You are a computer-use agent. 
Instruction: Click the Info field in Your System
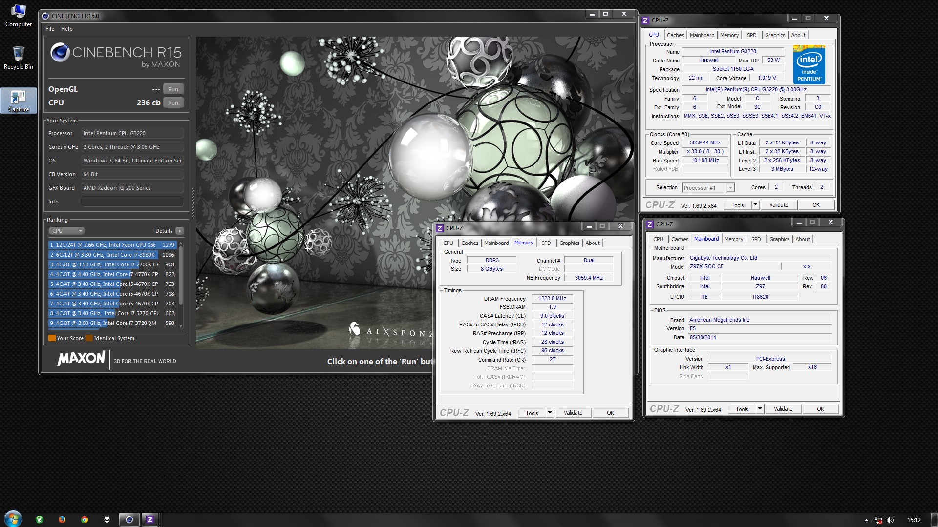pos(132,202)
